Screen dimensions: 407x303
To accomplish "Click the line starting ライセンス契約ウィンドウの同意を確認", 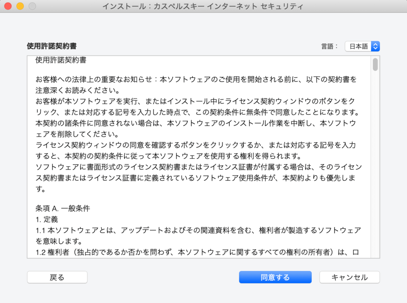I will pos(196,145).
